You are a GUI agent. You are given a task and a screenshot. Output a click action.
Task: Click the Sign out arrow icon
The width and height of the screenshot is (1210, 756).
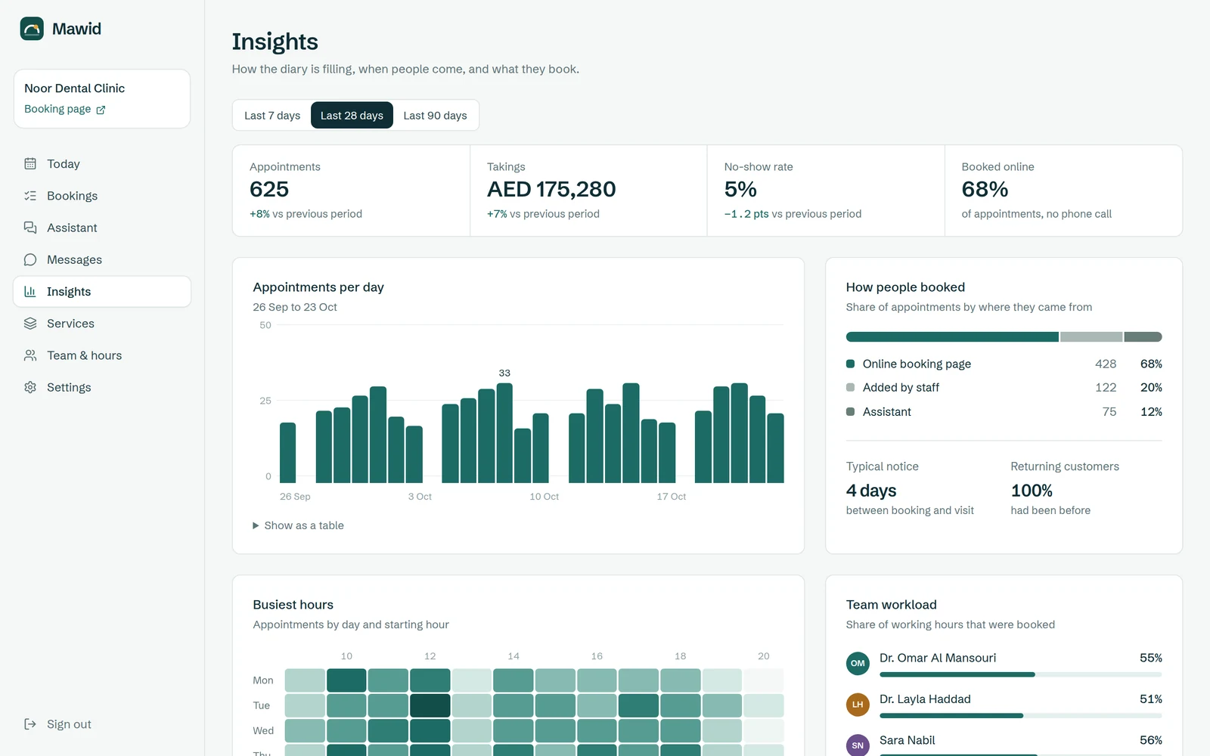point(30,724)
